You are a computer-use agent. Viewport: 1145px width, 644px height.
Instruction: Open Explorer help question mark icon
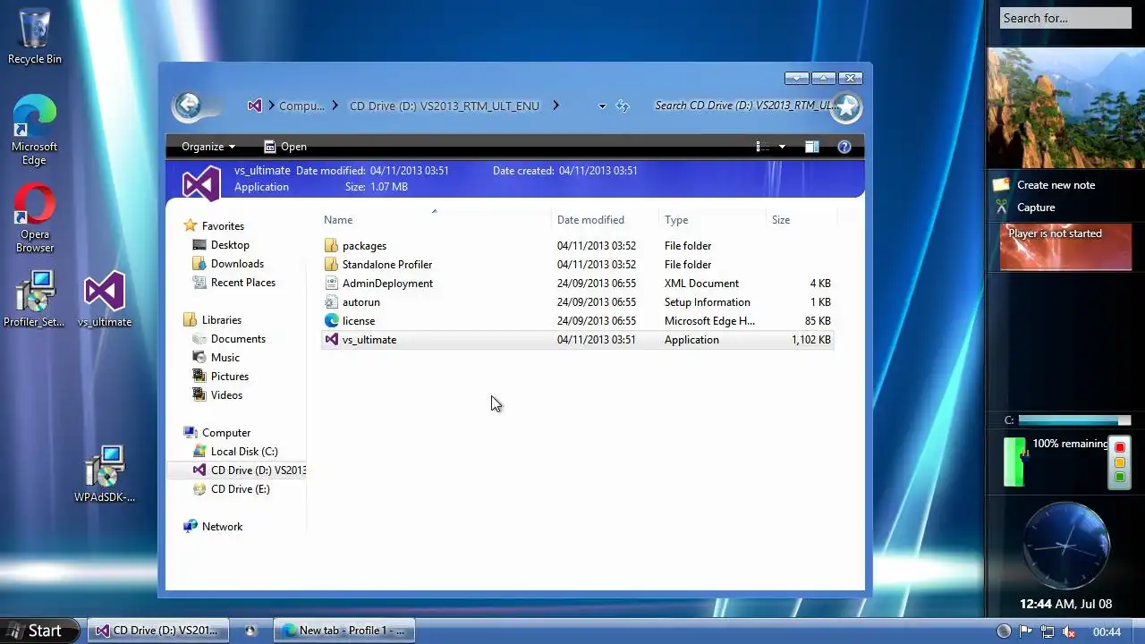[844, 147]
